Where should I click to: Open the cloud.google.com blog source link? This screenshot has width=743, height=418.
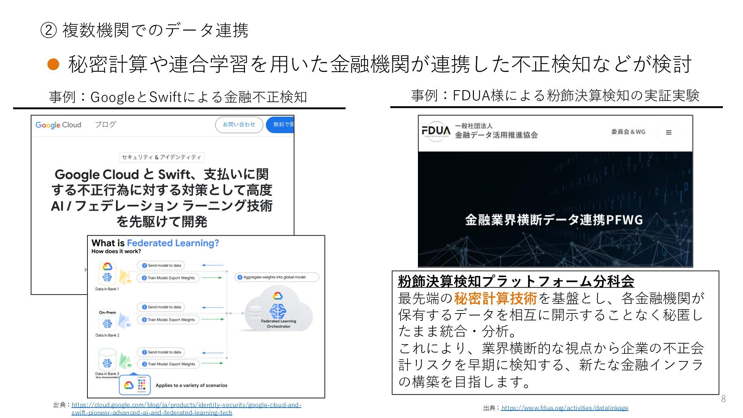186,405
